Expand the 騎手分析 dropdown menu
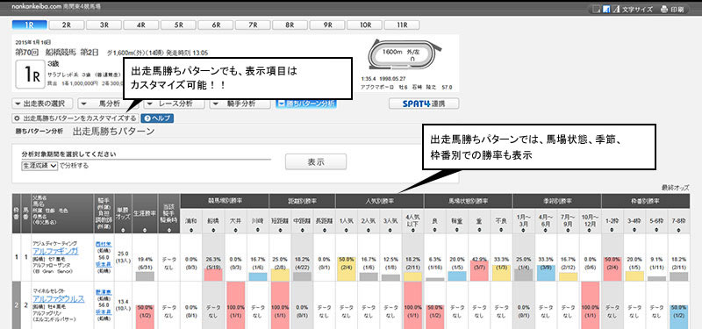Viewport: 702px width, 329px height. [x=240, y=104]
